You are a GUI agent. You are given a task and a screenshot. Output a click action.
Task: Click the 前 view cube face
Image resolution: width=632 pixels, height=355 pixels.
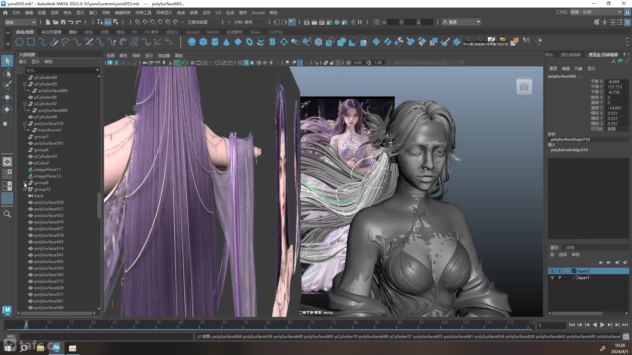tap(524, 87)
